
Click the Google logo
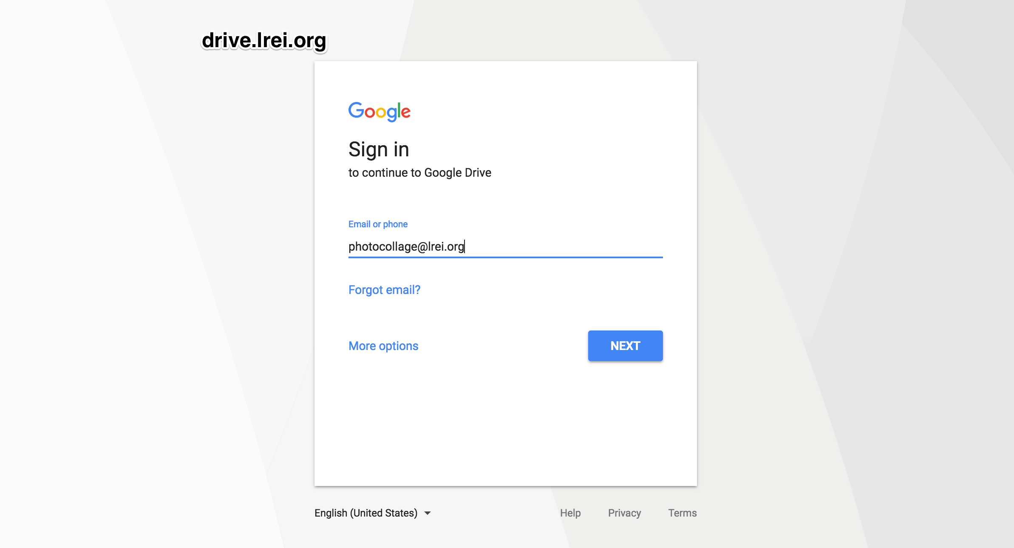click(x=379, y=112)
